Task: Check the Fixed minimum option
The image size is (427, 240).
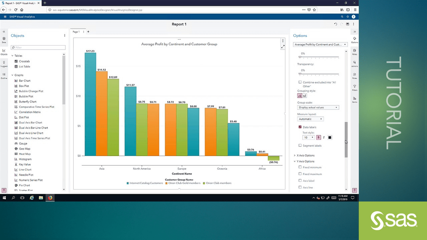Action: [x=300, y=167]
